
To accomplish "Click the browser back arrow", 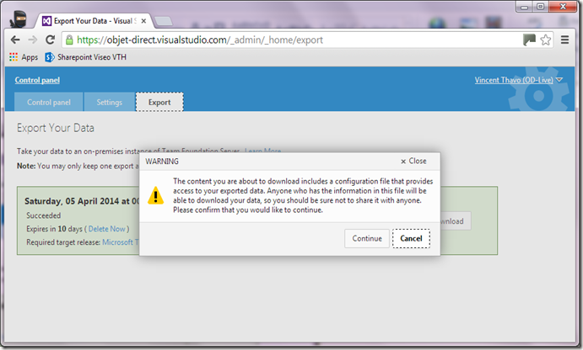I will click(15, 40).
